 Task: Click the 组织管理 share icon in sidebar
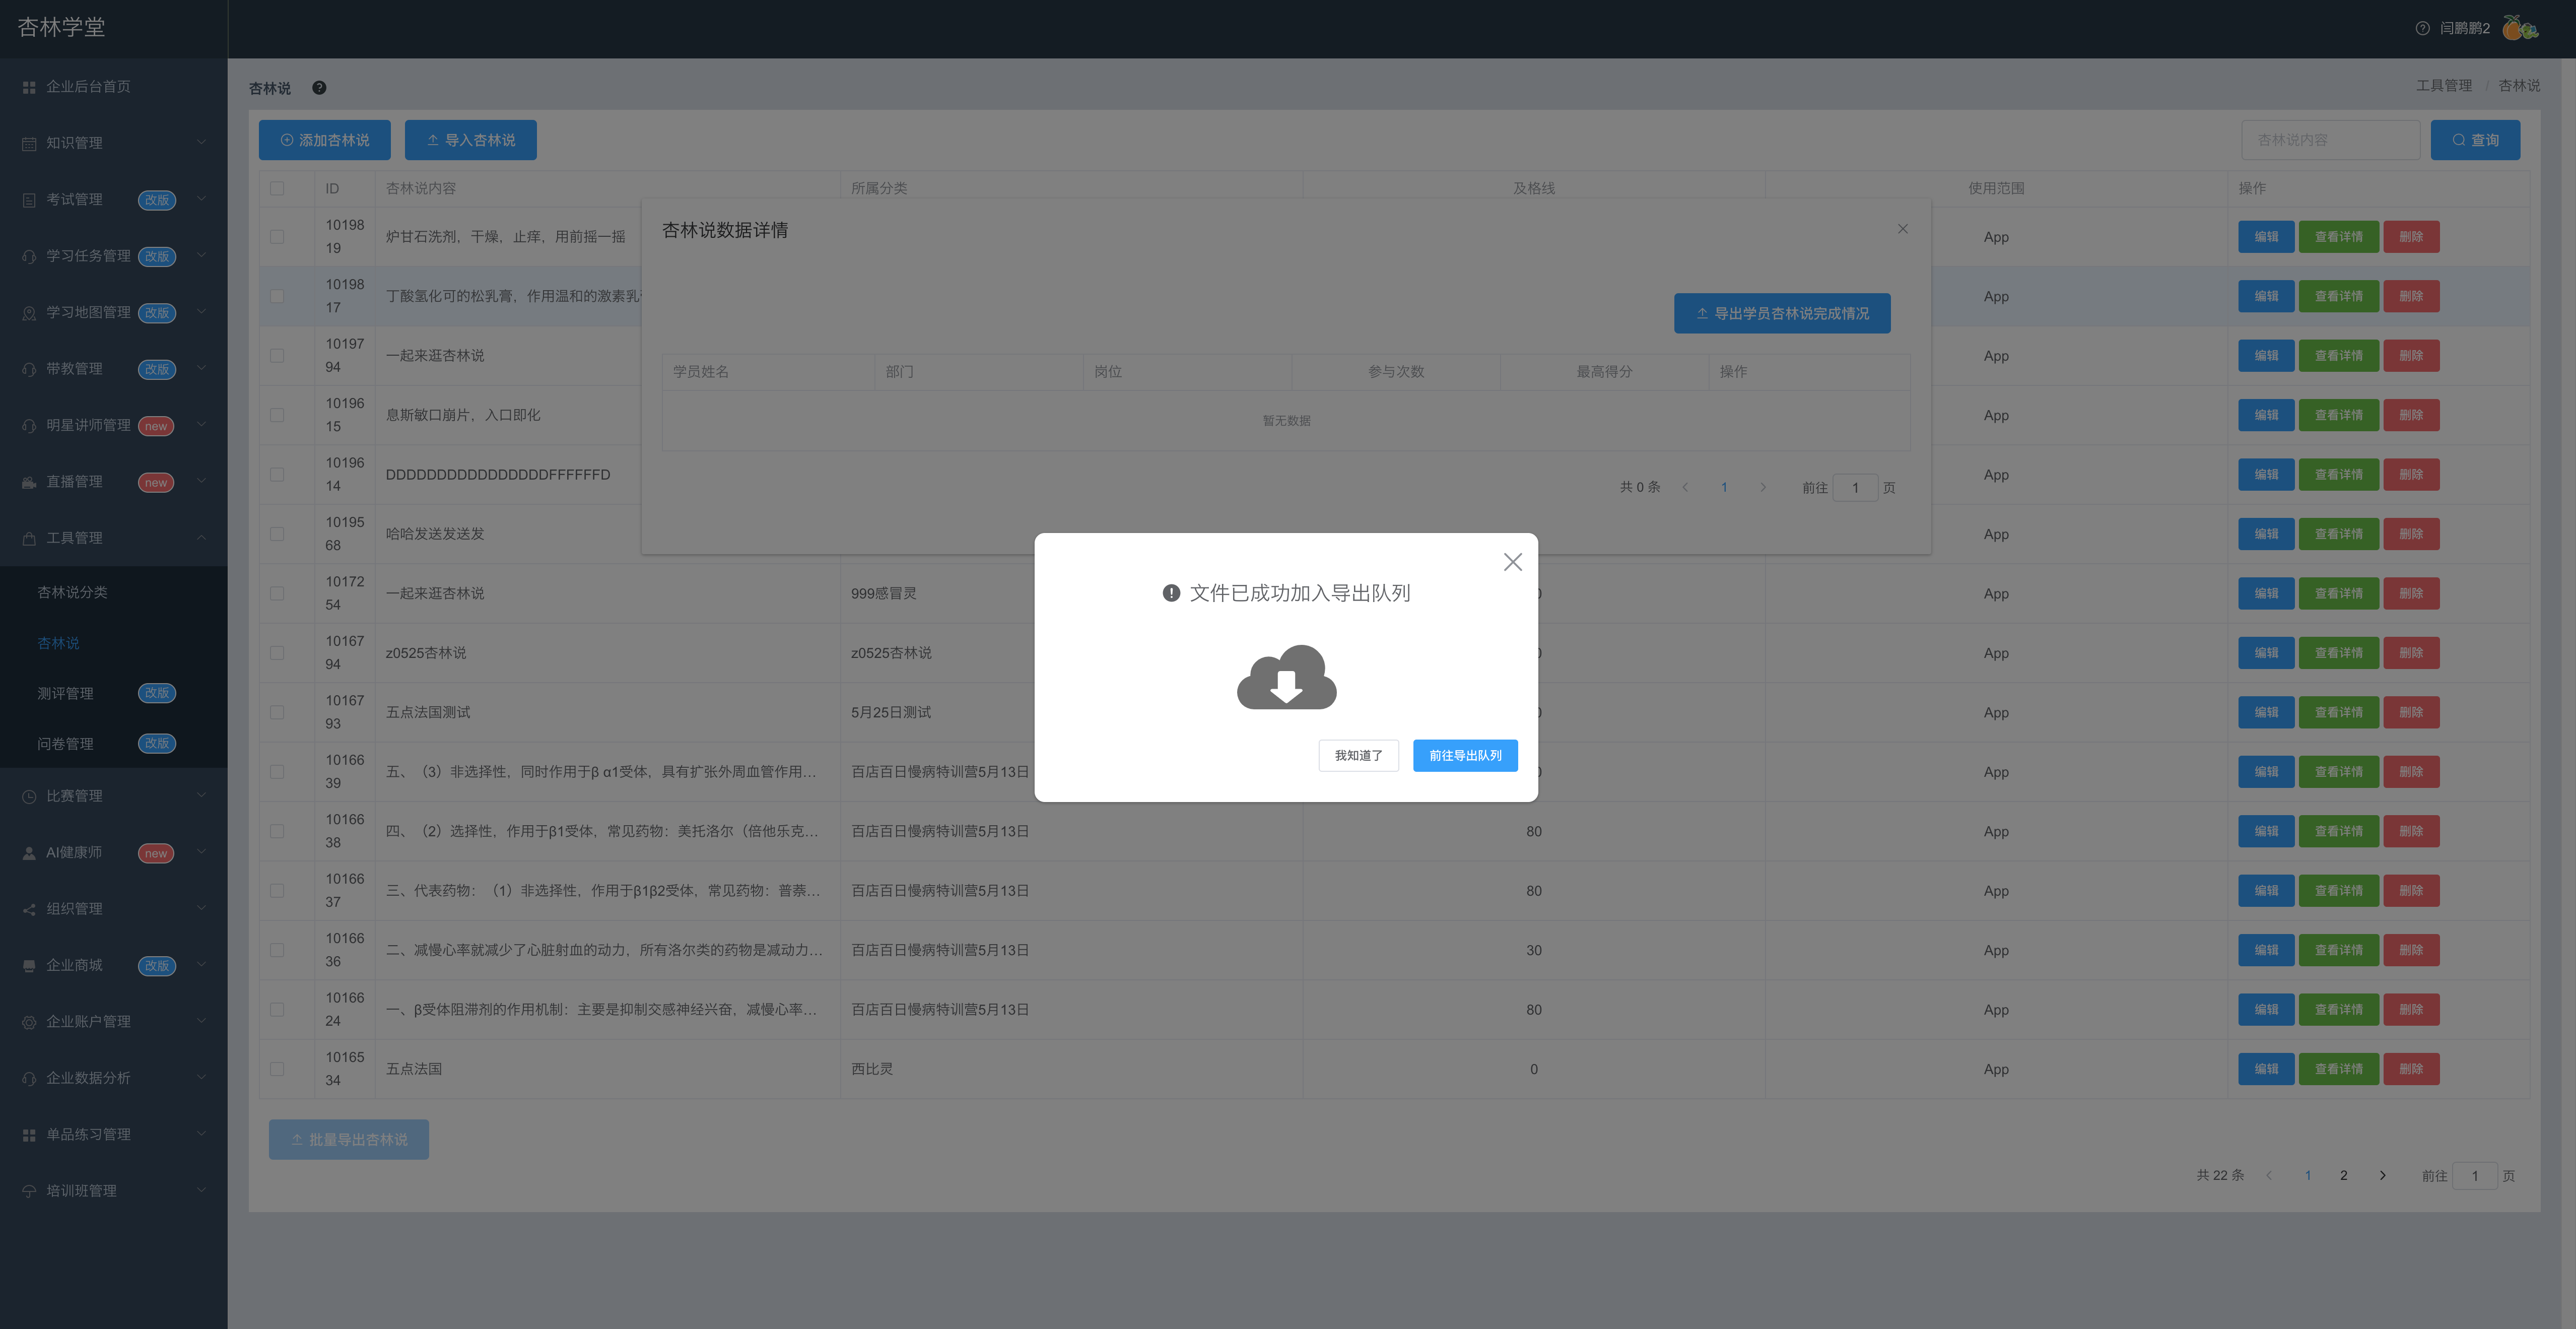coord(29,909)
